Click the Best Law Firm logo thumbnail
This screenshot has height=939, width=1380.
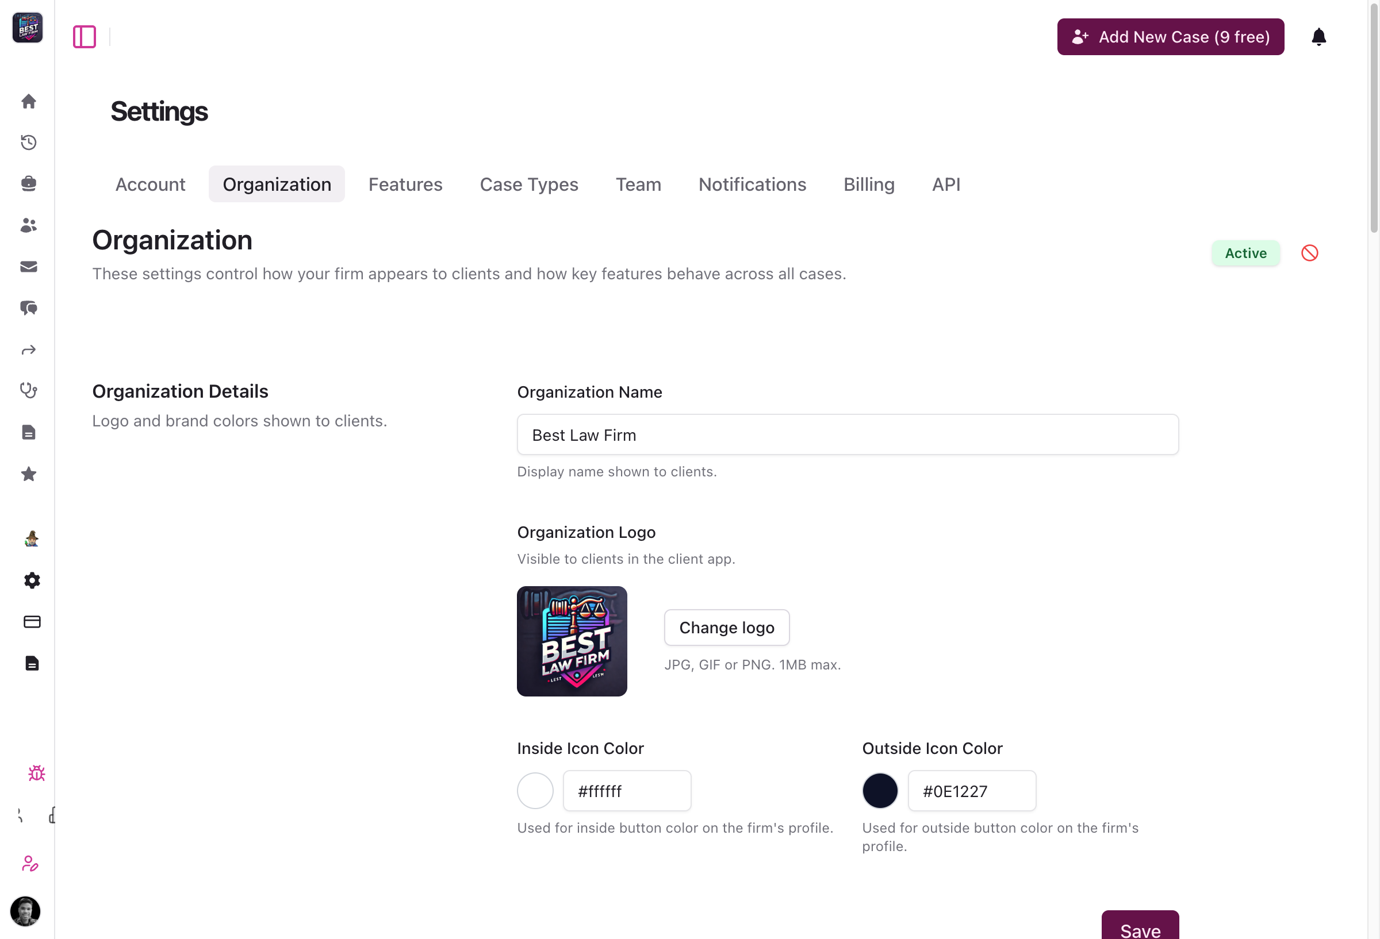click(x=572, y=641)
